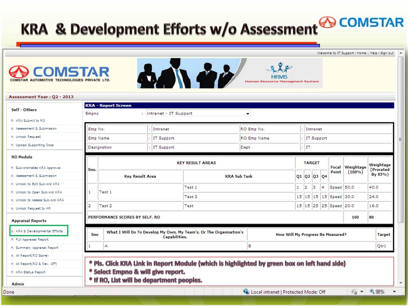The height and width of the screenshot is (306, 408).
Task: Click Local intranet security zone icon
Action: point(246,291)
